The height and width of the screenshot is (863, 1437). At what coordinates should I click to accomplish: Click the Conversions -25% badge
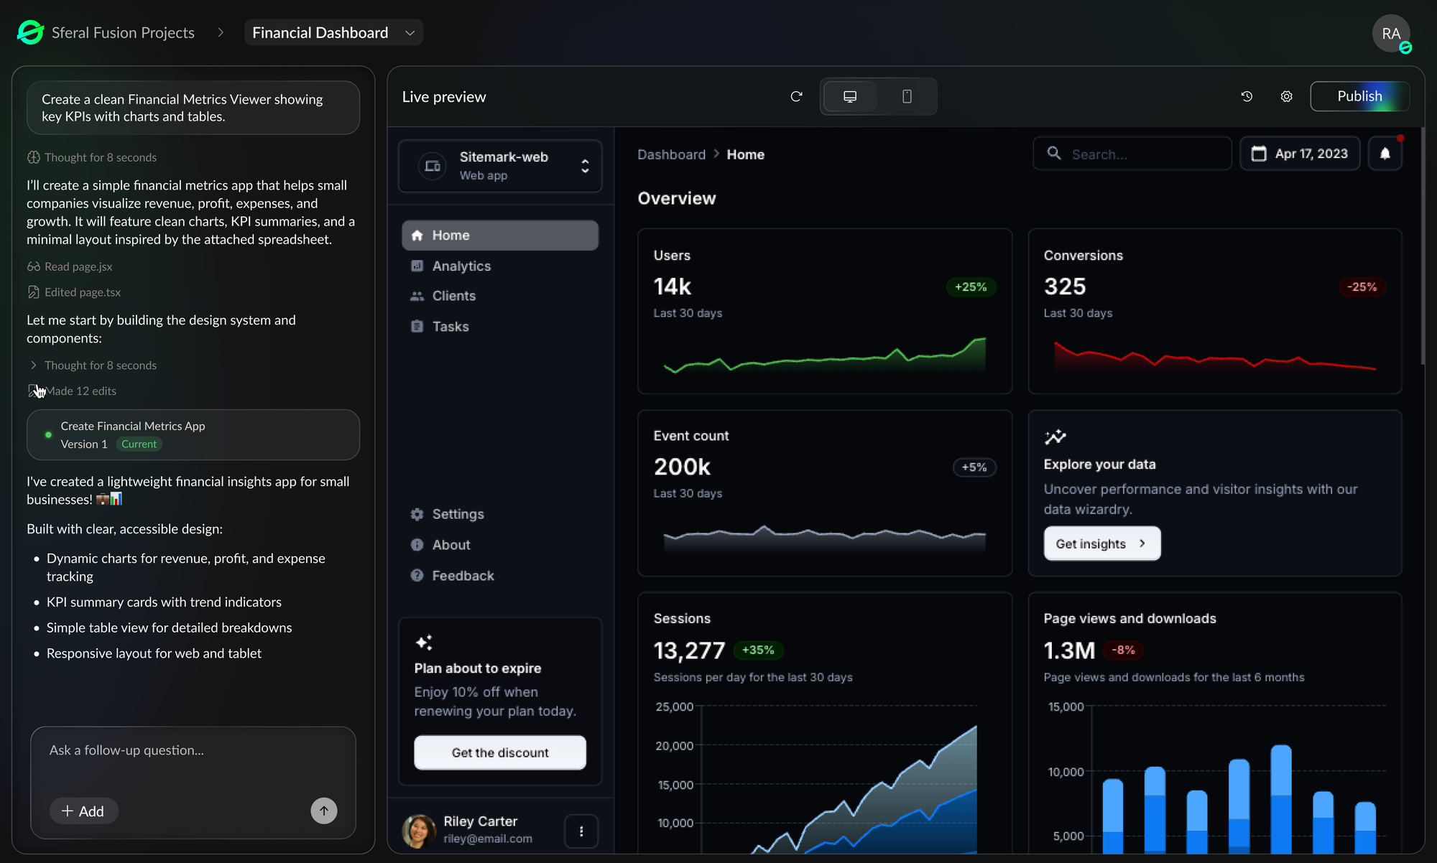point(1362,286)
